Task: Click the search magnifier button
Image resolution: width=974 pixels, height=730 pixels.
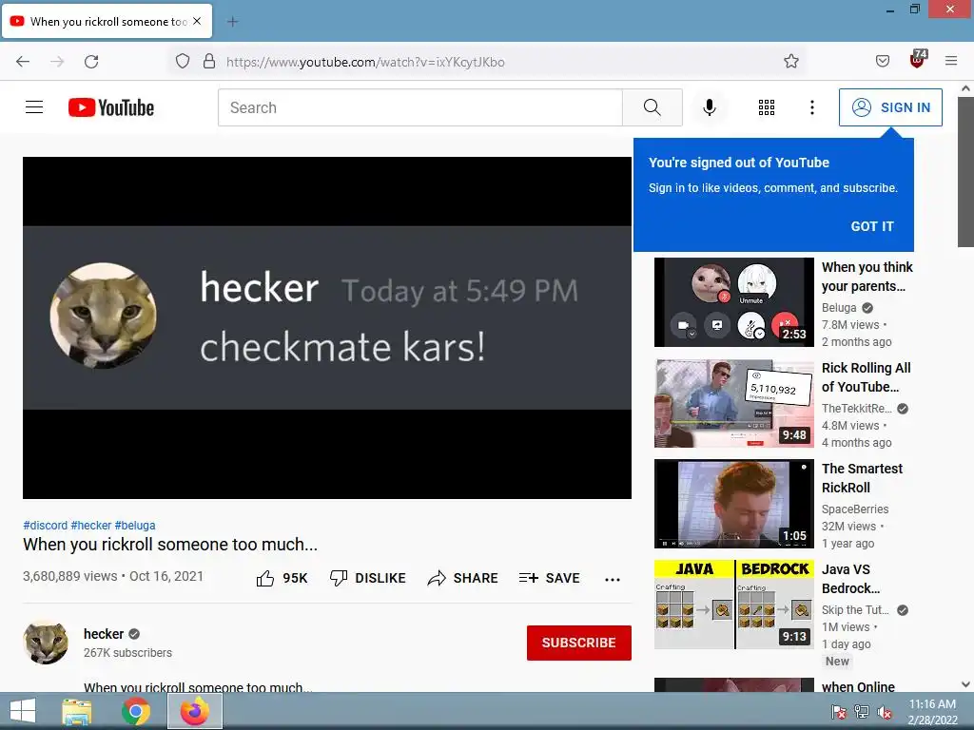Action: (x=653, y=107)
